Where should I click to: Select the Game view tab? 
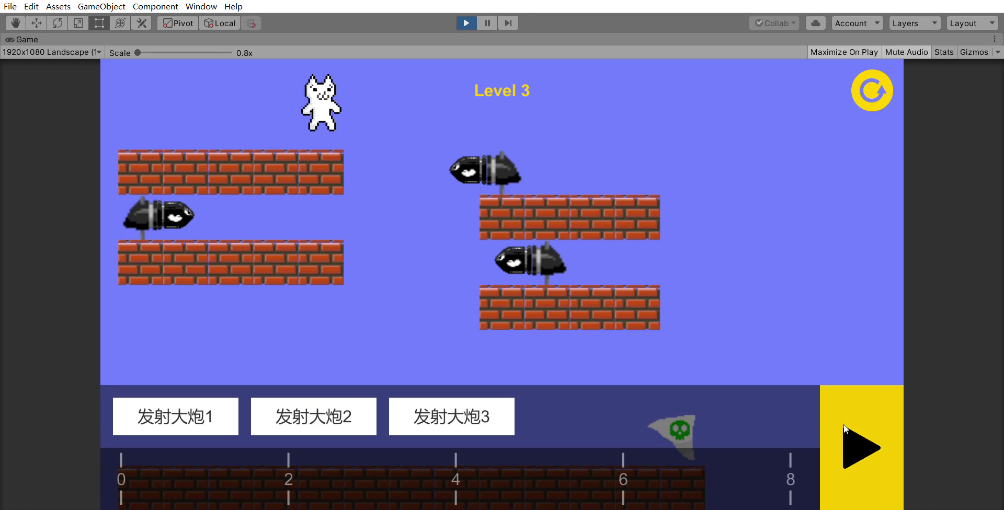(x=22, y=39)
